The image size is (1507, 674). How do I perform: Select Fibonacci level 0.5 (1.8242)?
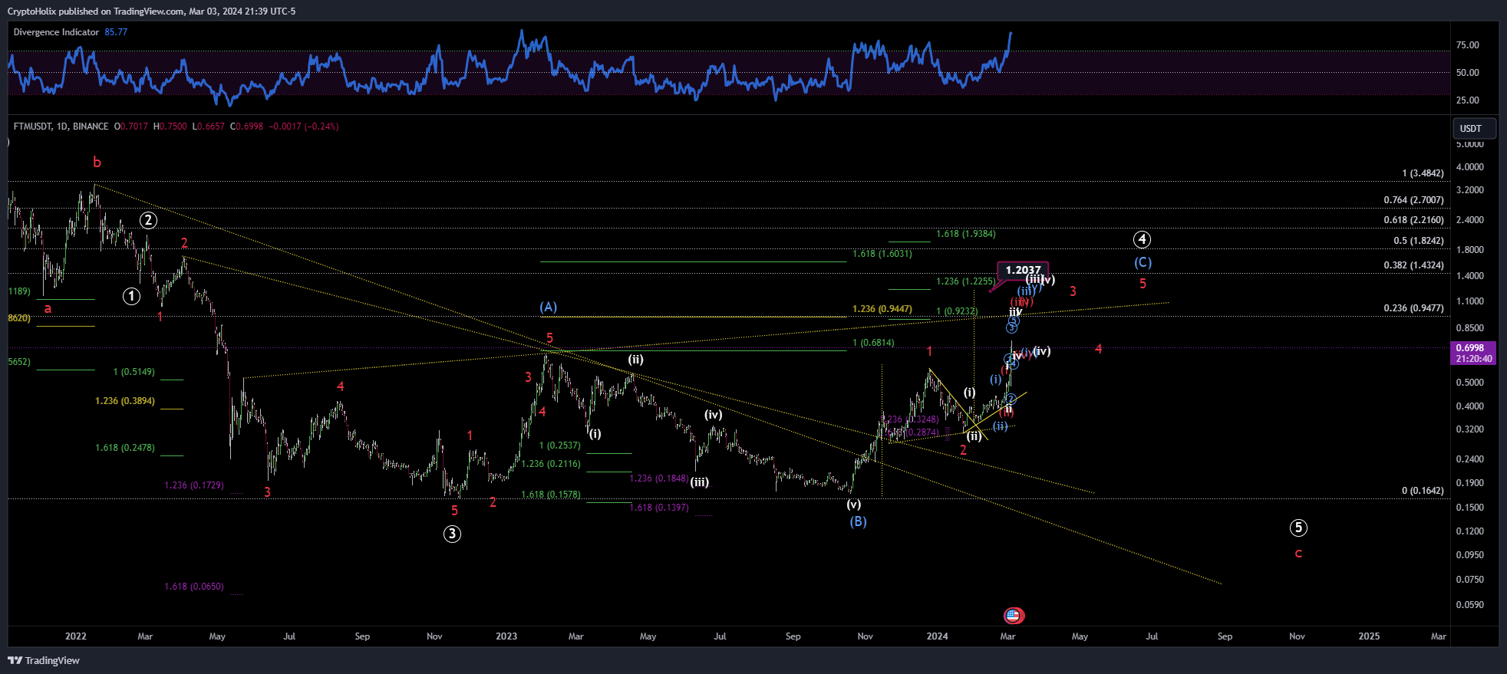pyautogui.click(x=1418, y=241)
